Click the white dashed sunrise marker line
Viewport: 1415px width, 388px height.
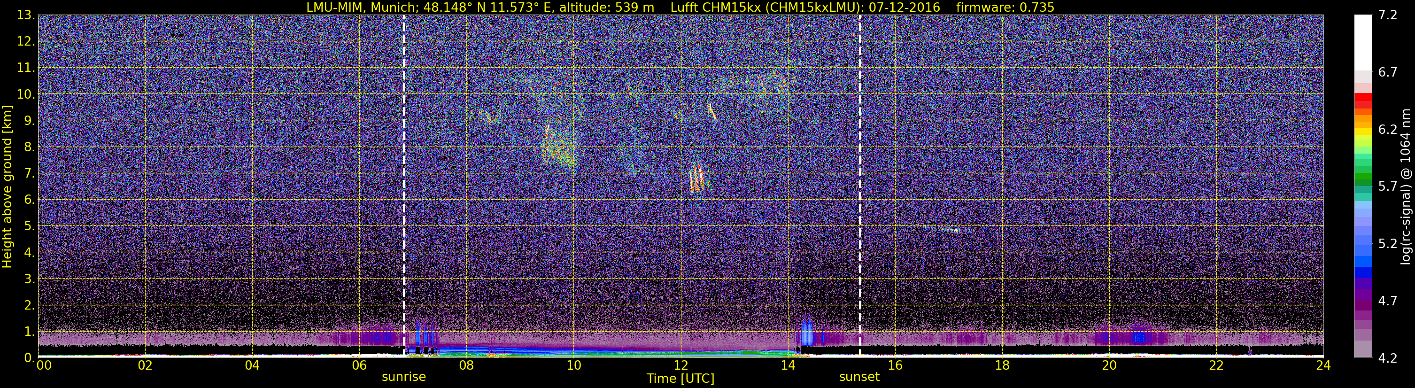point(404,186)
